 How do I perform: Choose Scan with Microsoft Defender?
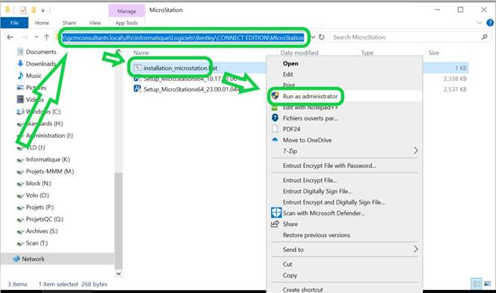(324, 213)
